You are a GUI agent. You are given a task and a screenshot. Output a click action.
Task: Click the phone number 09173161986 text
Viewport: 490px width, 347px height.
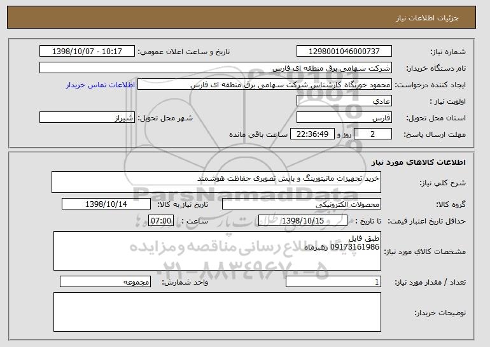coord(354,247)
